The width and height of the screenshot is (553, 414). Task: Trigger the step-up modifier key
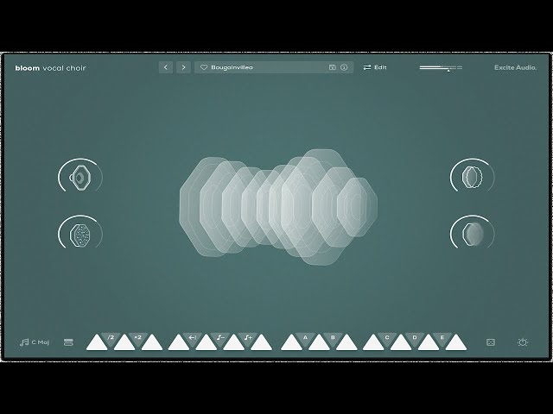[x=248, y=338]
